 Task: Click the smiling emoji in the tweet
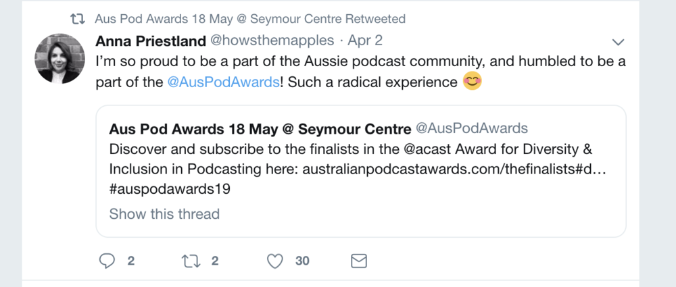pyautogui.click(x=472, y=84)
